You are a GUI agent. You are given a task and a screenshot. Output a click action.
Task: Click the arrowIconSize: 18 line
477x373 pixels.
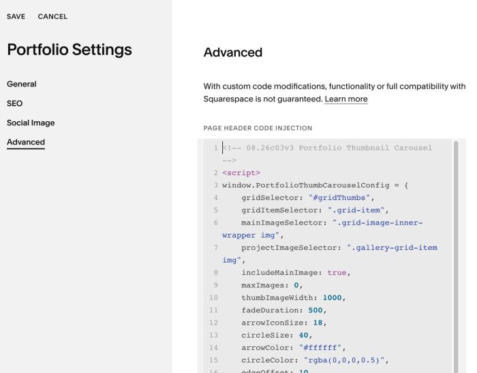(x=284, y=323)
